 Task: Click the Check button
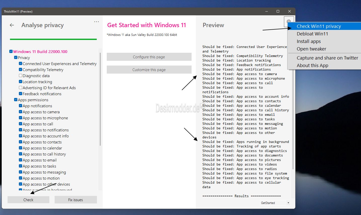[28, 200]
